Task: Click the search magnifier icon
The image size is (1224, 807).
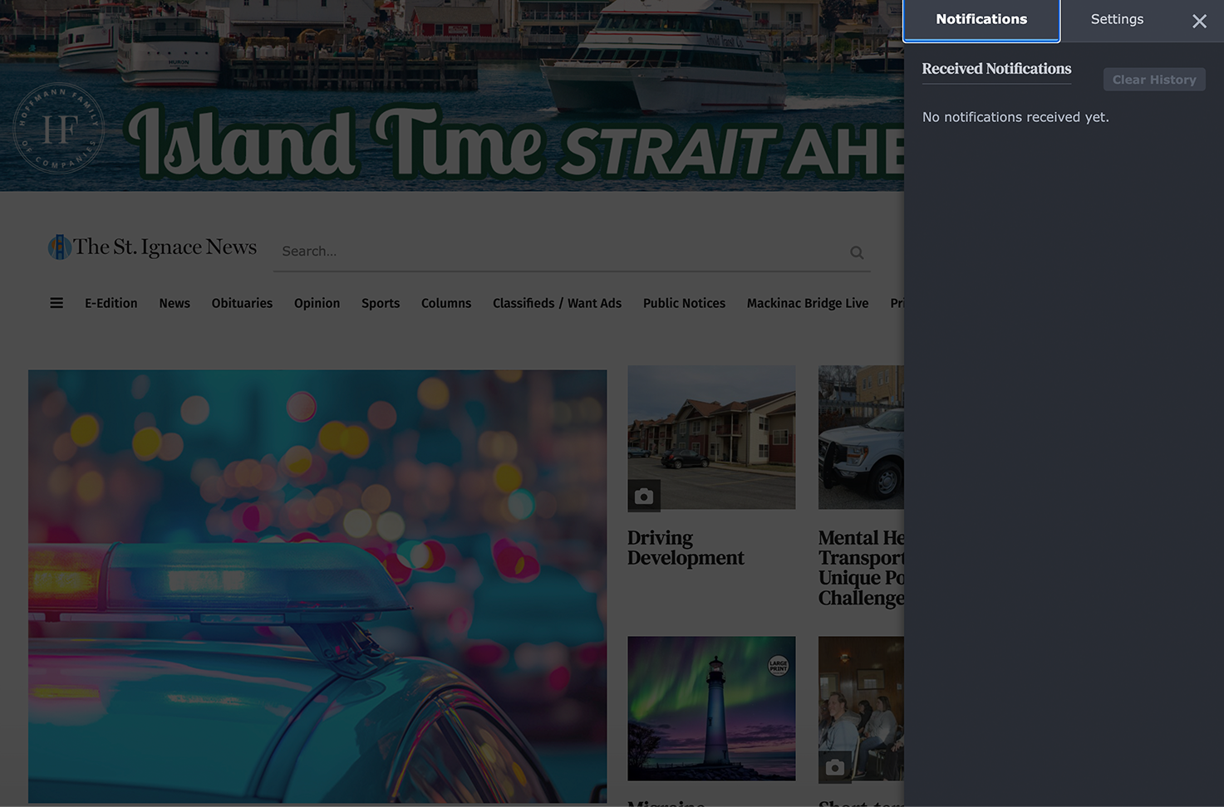Action: pyautogui.click(x=857, y=252)
